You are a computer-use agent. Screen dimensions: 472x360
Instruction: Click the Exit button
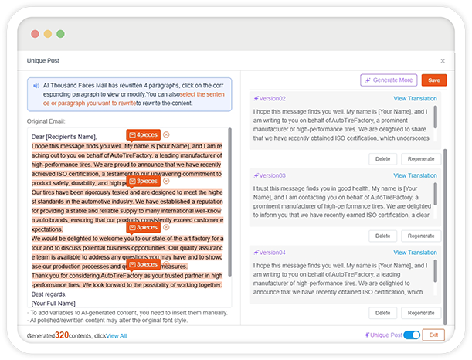[433, 335]
